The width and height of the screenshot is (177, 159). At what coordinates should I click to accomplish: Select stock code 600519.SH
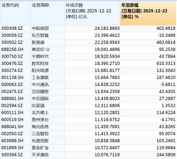point(12,120)
